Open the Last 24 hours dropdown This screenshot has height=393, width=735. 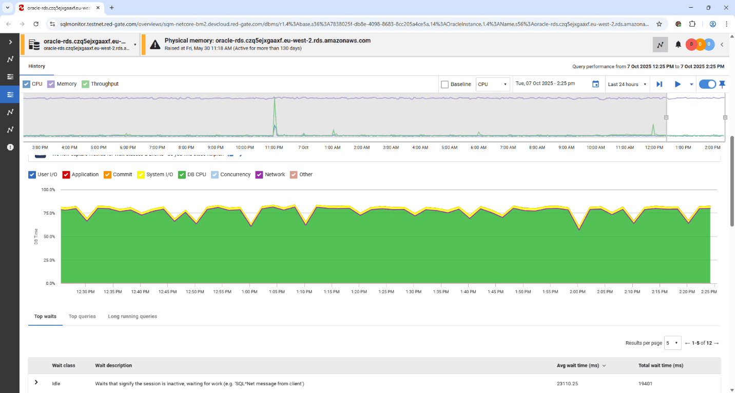626,84
